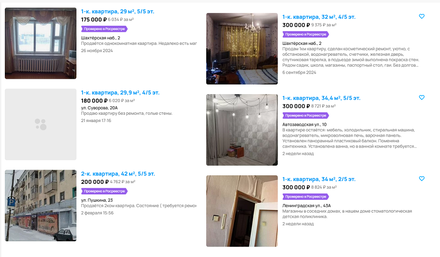
Task: Open the 1-к. квартира 29 м² 5/5 эт. listing
Action: pos(118,11)
